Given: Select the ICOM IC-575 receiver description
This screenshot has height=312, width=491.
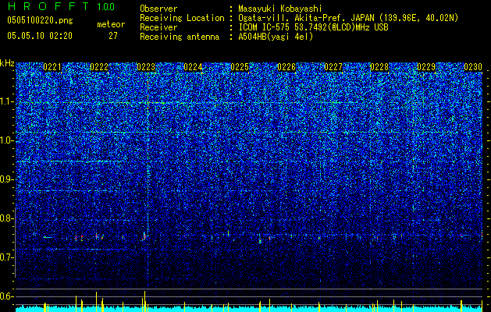Looking at the screenshot, I should (x=313, y=27).
